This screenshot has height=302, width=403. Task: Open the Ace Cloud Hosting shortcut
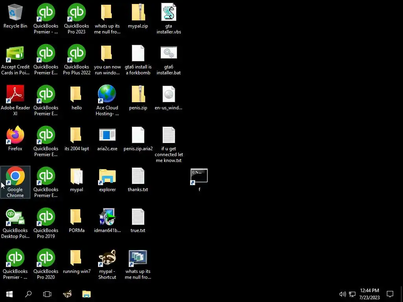[107, 100]
